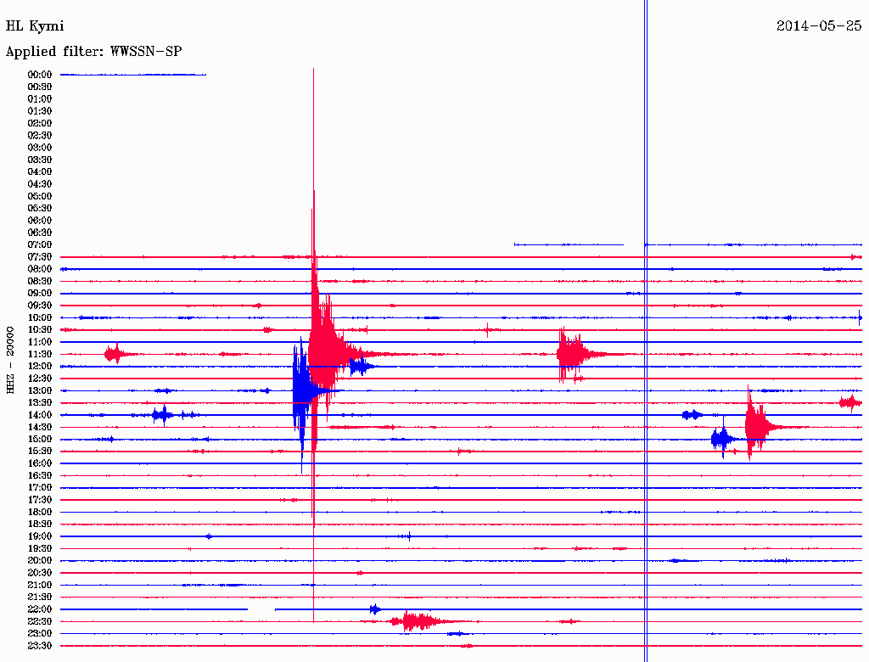Select the 07:30 time row label
The image size is (869, 662).
pyautogui.click(x=39, y=256)
